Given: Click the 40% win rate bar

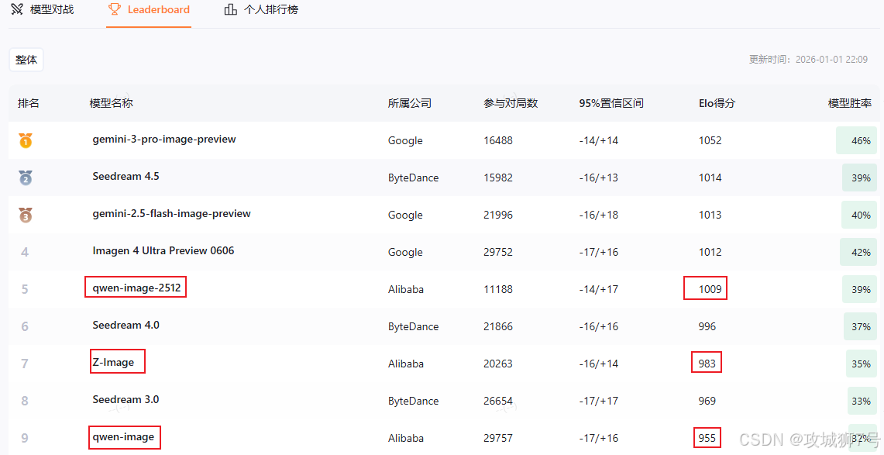Looking at the screenshot, I should coord(859,215).
